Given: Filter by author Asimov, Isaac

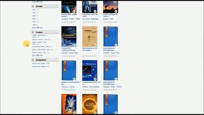Looking at the screenshot, I should click(39, 43).
